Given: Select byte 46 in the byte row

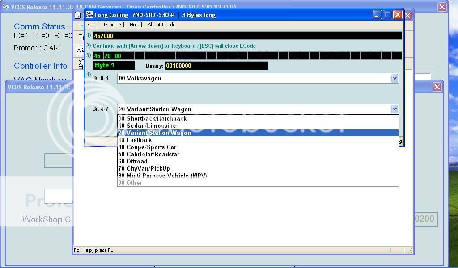Looking at the screenshot, I should 97,56.
